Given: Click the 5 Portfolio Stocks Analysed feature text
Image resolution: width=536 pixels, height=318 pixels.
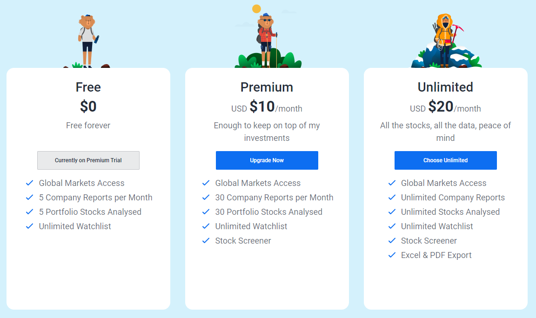Looking at the screenshot, I should (x=90, y=212).
